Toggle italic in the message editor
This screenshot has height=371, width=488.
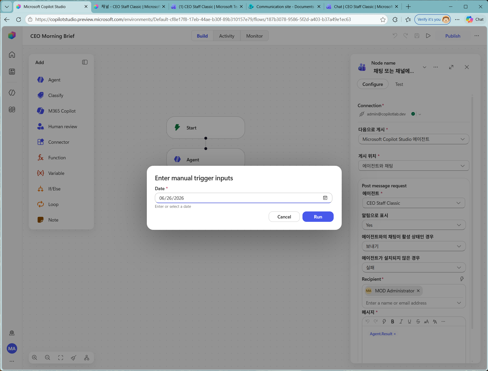(x=401, y=321)
